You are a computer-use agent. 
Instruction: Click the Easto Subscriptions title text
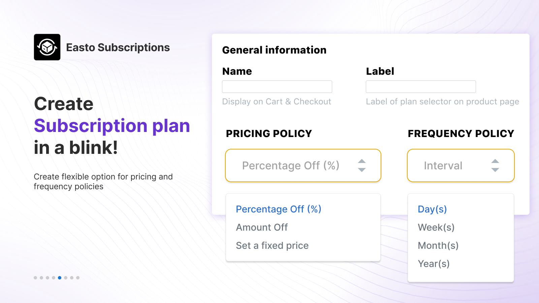(x=118, y=47)
